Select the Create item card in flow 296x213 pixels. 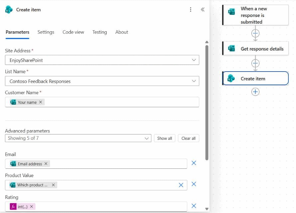coord(255,78)
